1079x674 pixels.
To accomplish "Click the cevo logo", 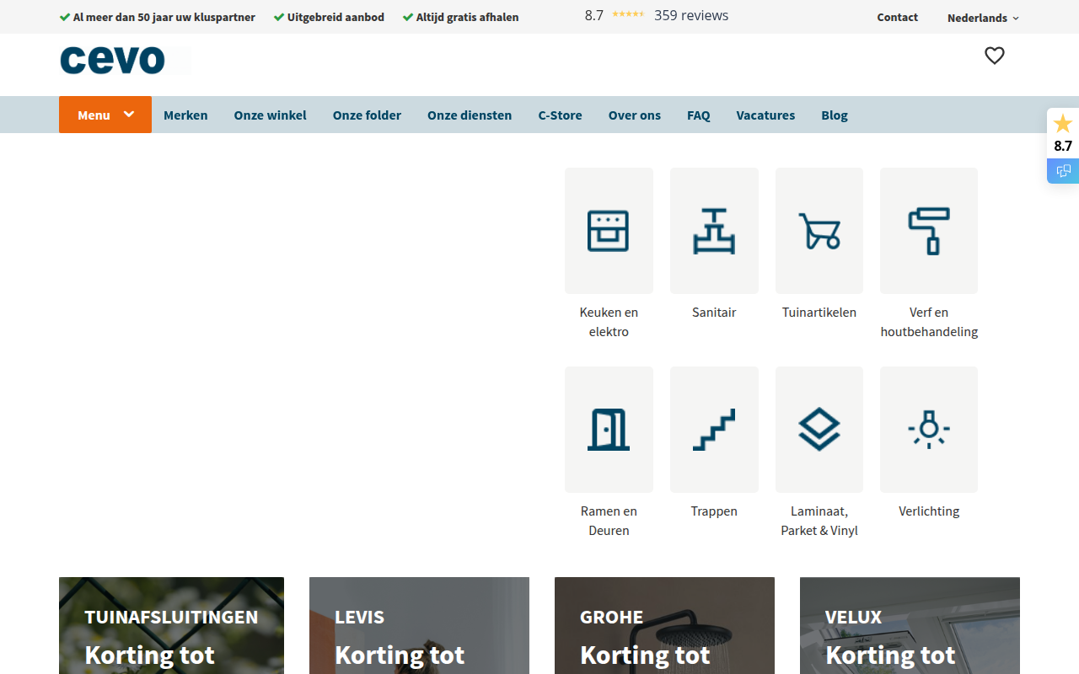I will tap(113, 60).
